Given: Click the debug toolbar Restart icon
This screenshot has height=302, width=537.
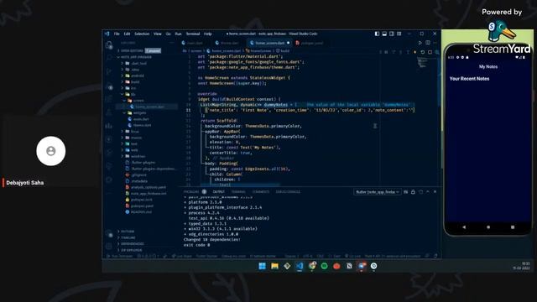Looking at the screenshot, I should pos(423,52).
